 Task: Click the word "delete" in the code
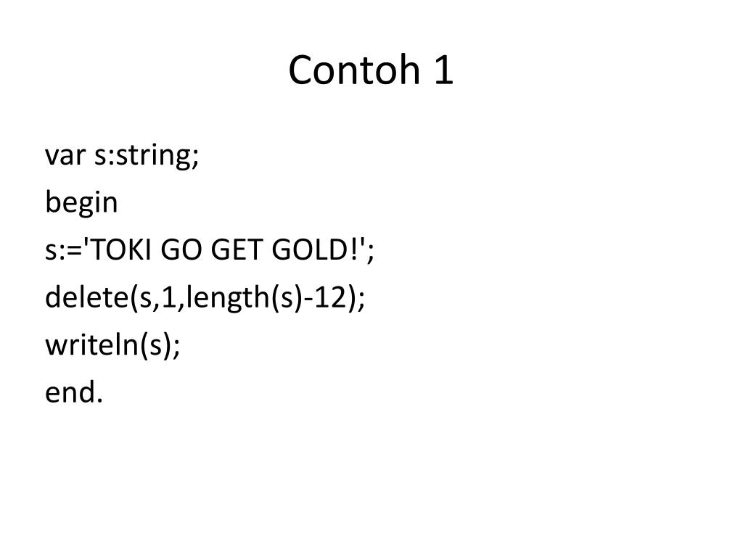tap(87, 297)
